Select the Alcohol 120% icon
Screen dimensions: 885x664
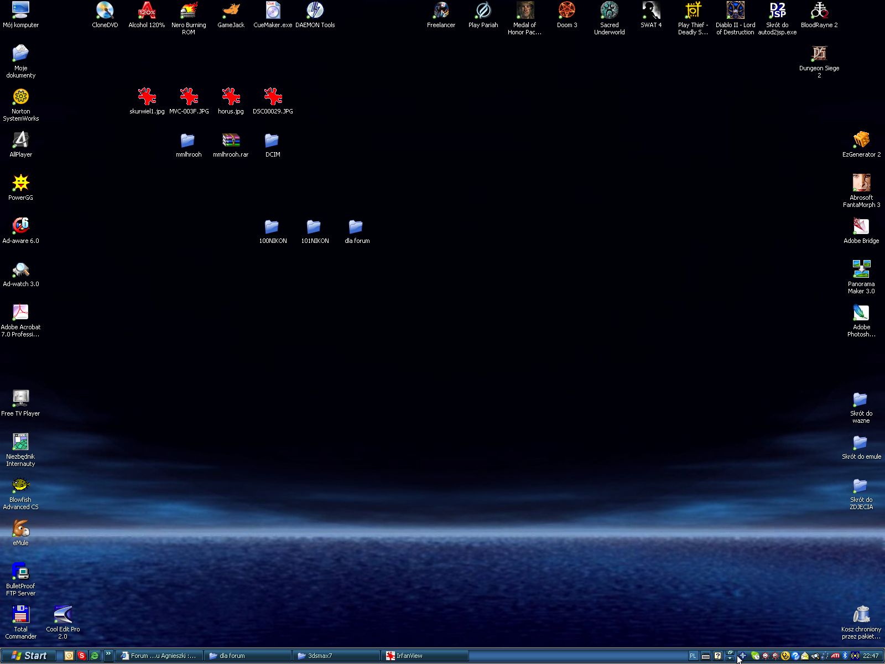click(147, 11)
